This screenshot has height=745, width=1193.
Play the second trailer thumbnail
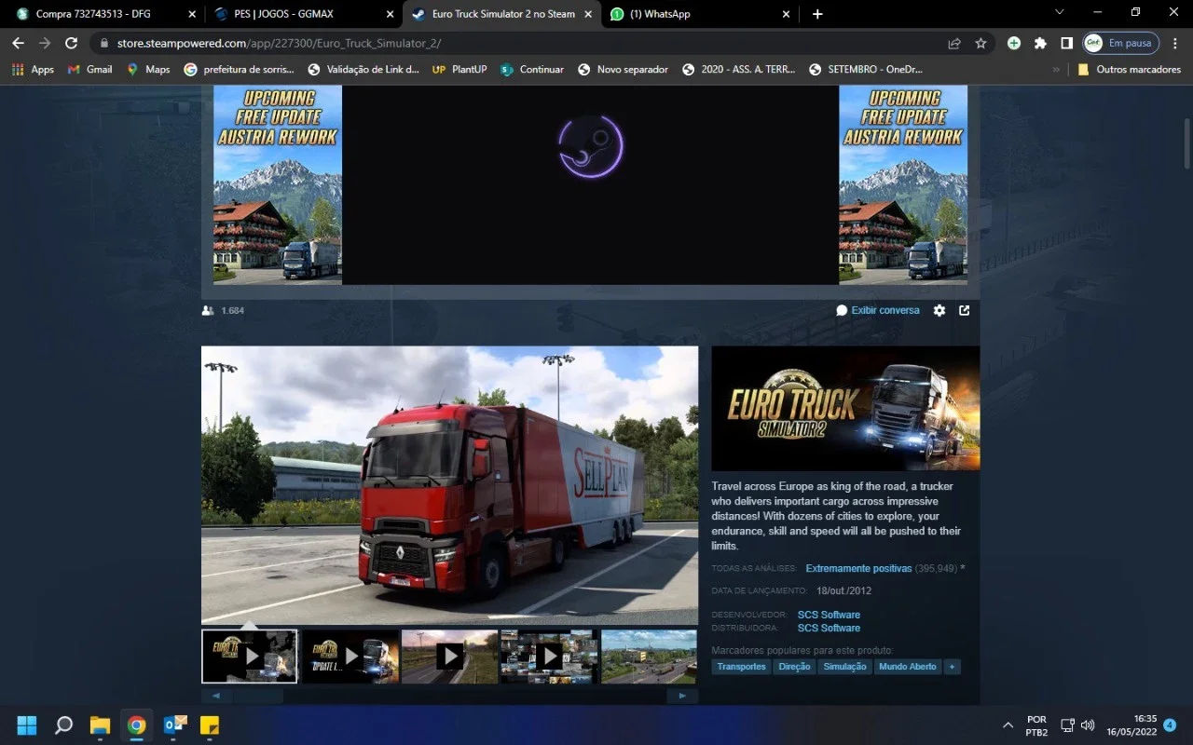(x=350, y=657)
